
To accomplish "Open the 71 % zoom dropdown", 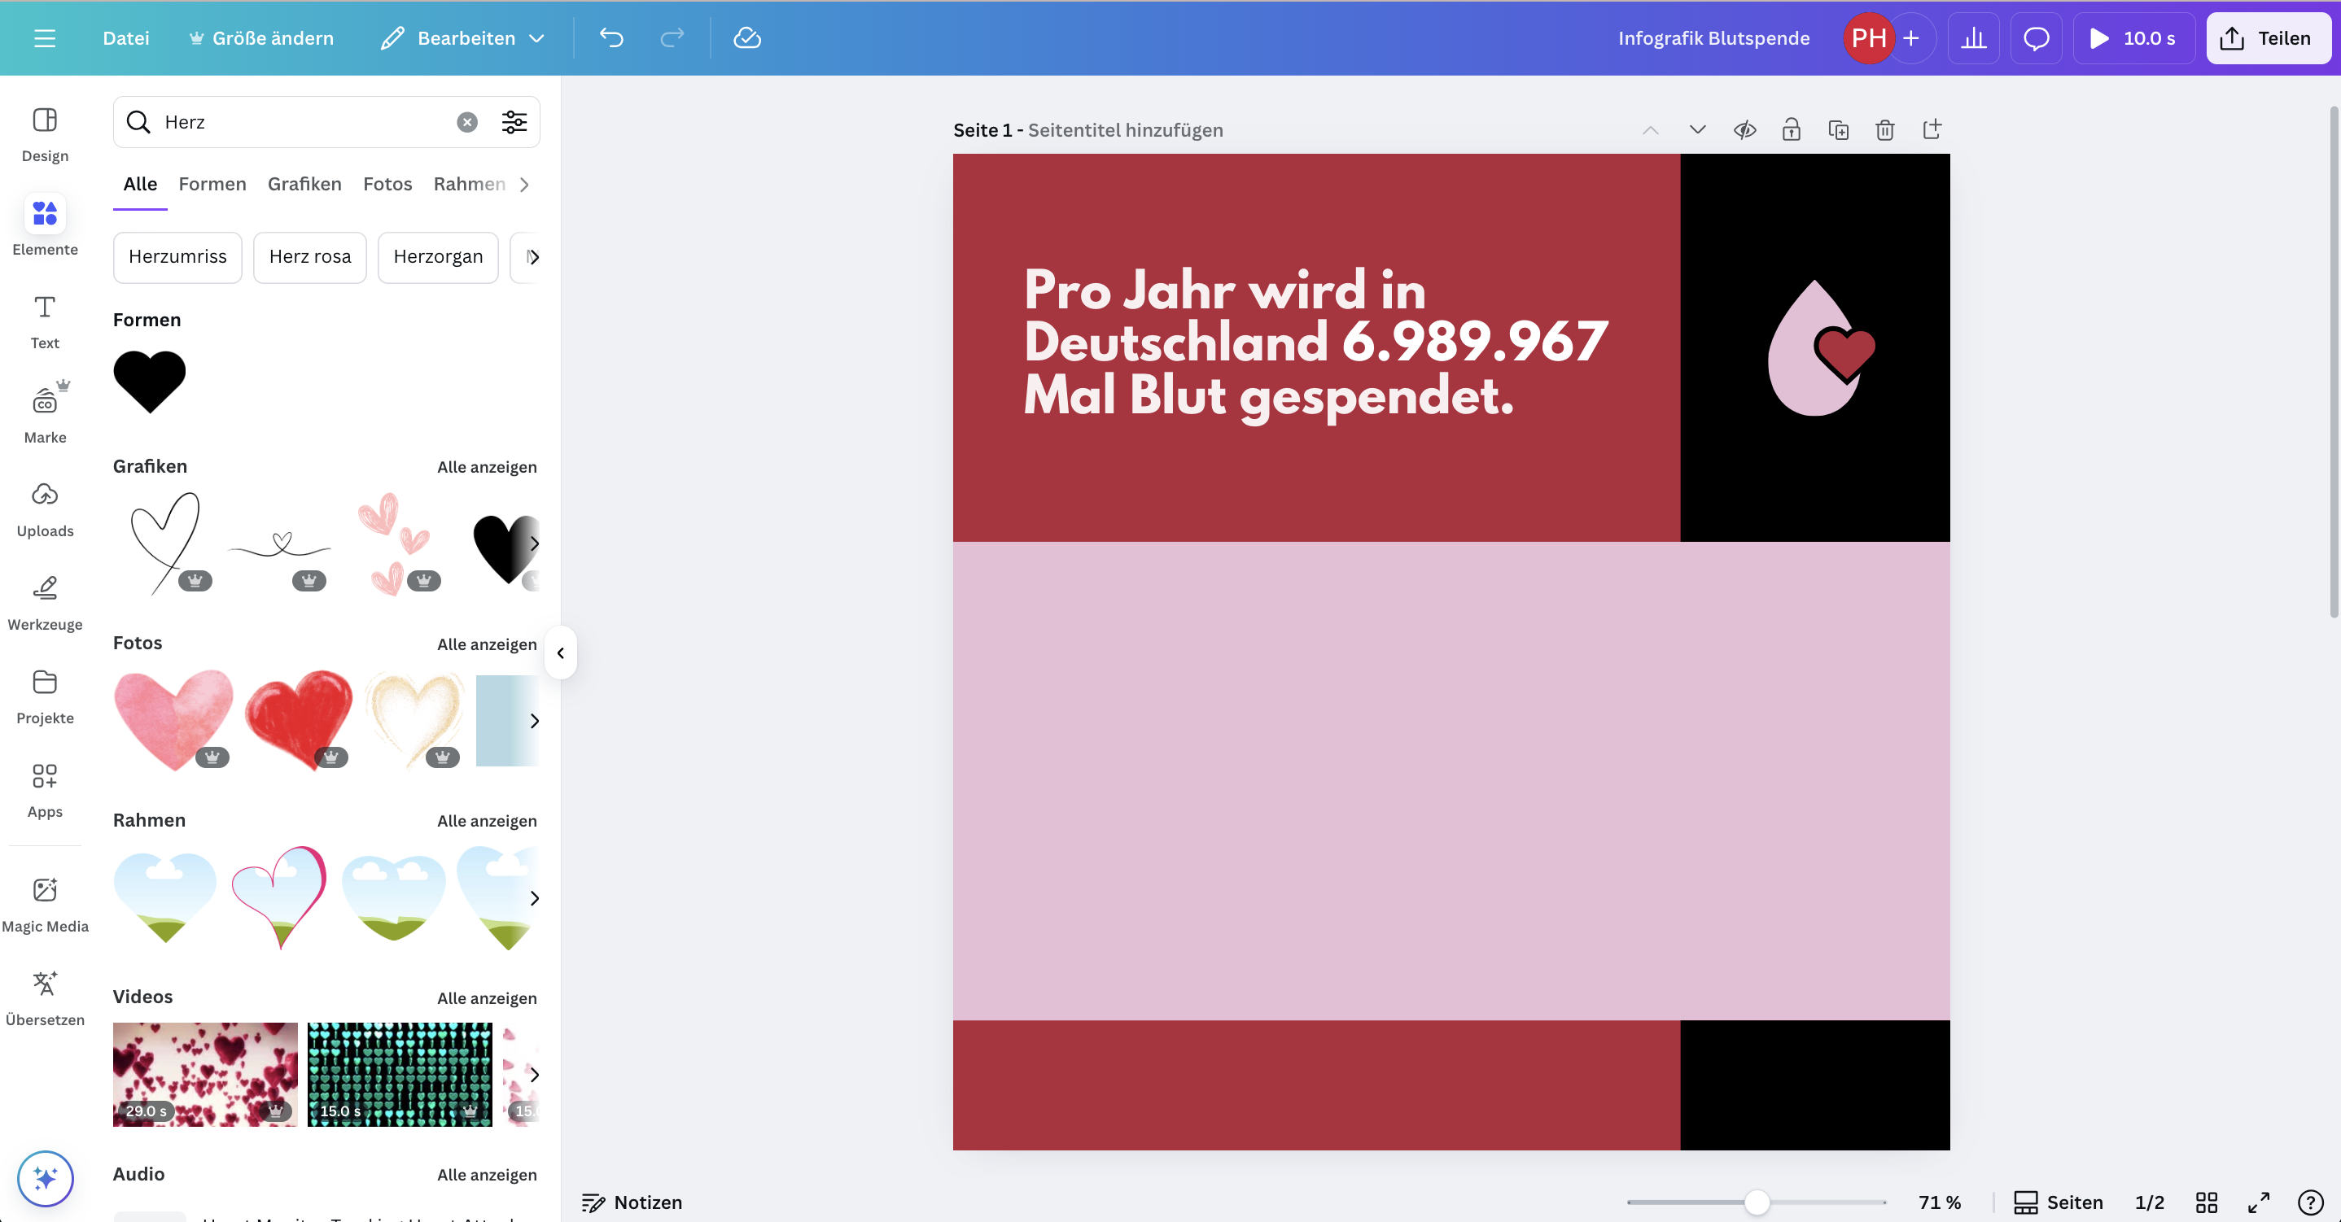I will tap(1940, 1202).
